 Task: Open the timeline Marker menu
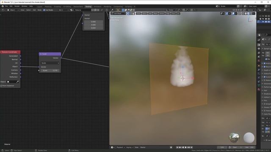tap(143, 147)
